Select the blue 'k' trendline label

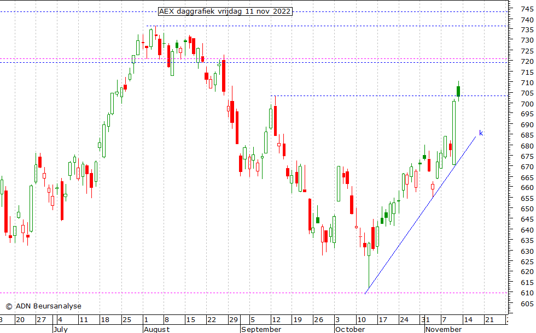point(481,133)
